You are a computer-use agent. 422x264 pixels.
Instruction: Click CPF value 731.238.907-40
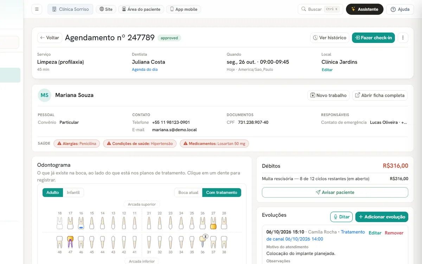253,122
